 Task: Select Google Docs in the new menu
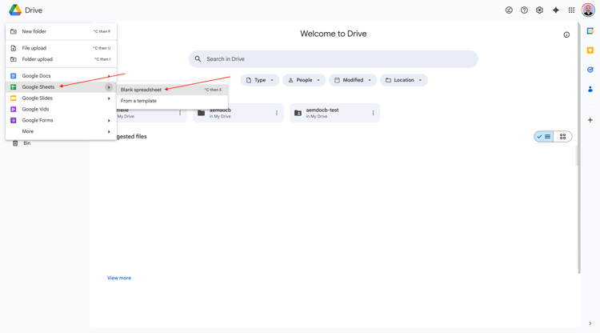tap(61, 76)
